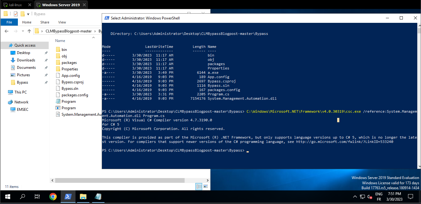This screenshot has height=204, width=421.
Task: Open Task View on the taskbar
Action: (37, 197)
